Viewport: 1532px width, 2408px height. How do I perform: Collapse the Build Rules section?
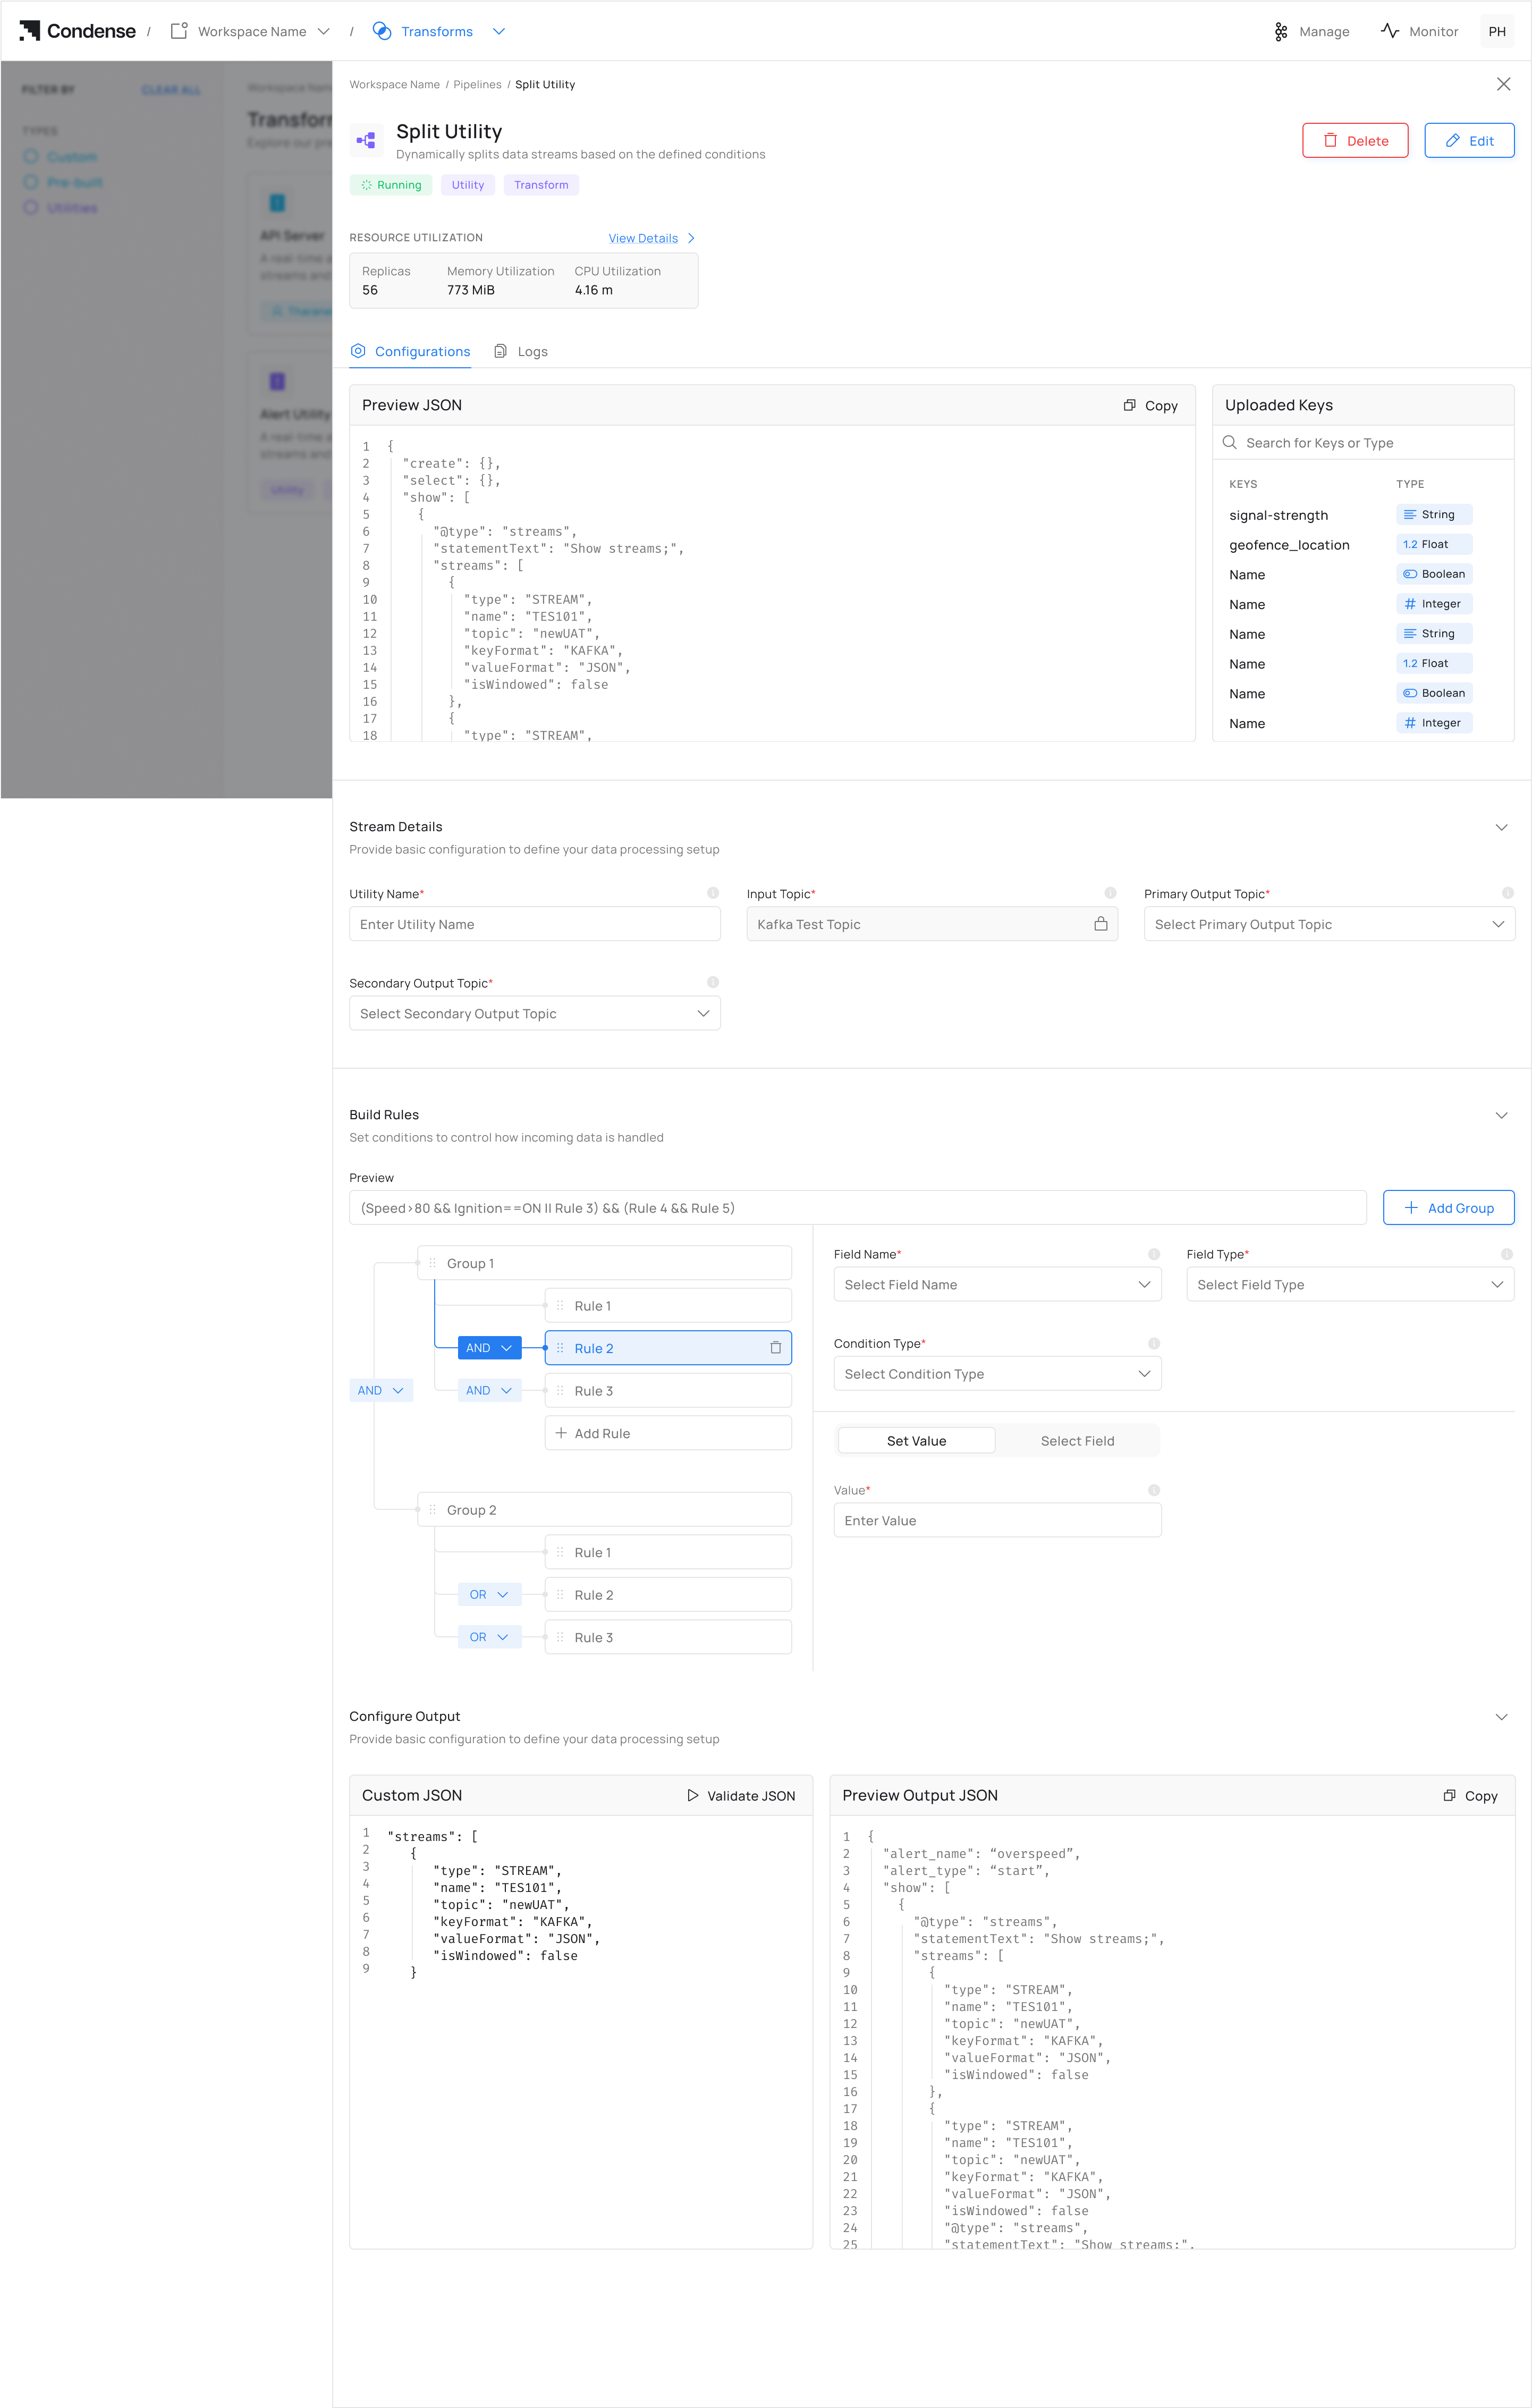tap(1500, 1115)
